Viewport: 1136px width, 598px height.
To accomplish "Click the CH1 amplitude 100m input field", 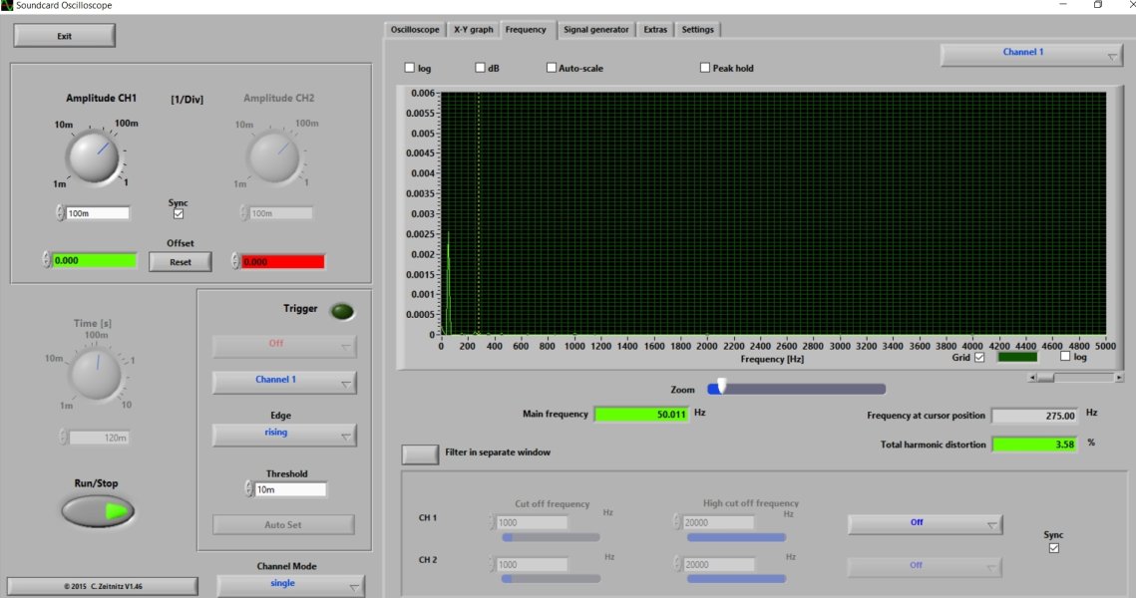I will point(98,213).
